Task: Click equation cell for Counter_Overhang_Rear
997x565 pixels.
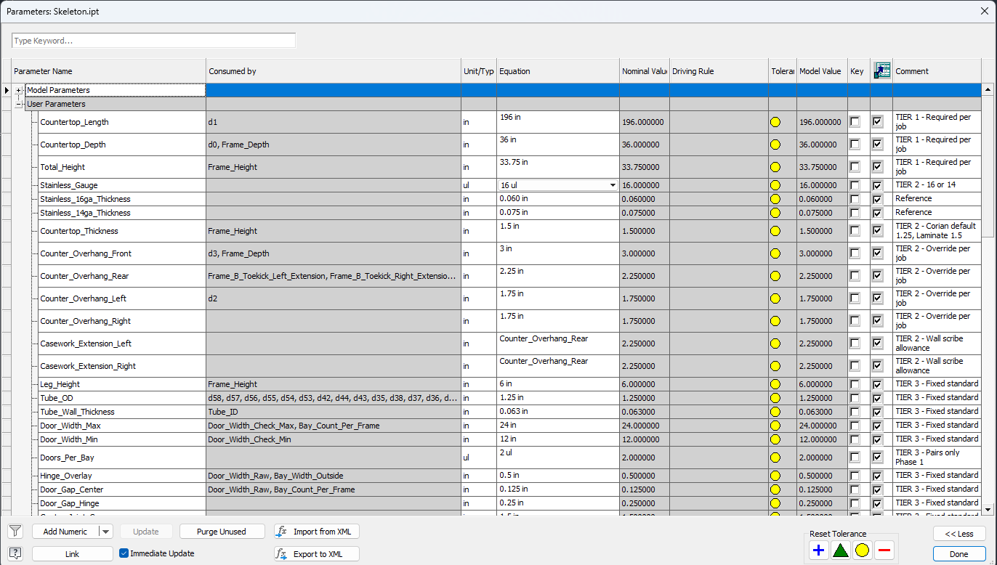Action: click(x=558, y=276)
